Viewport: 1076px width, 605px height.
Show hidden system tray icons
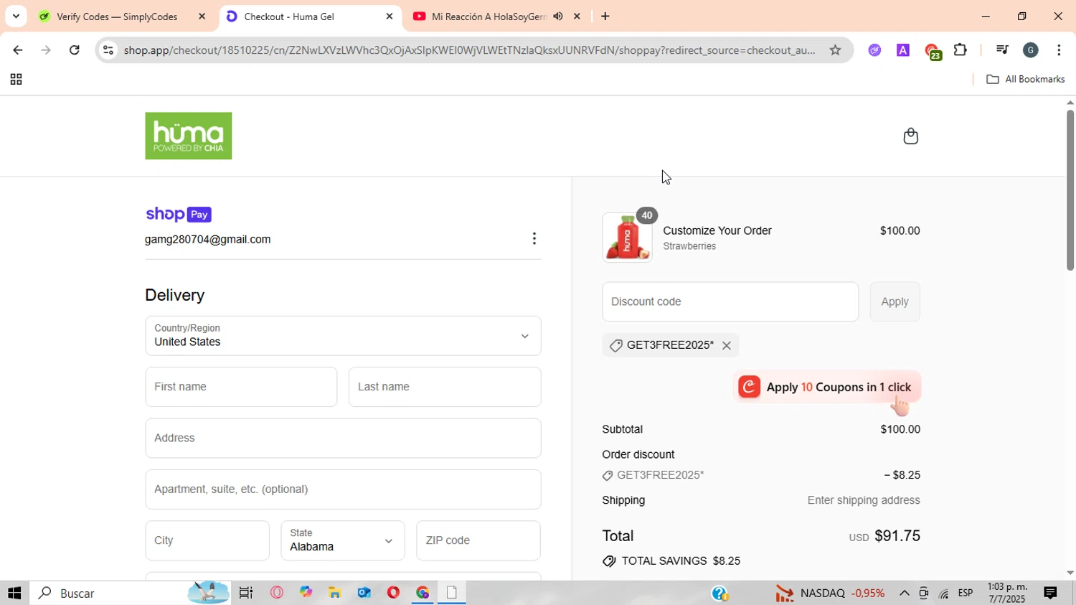click(x=904, y=594)
